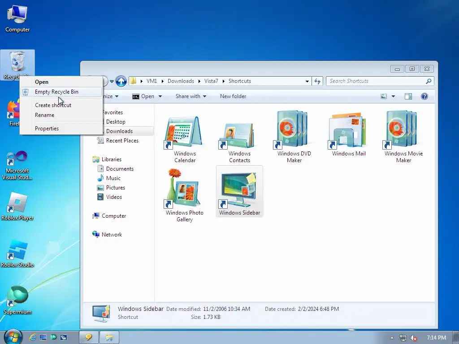459x344 pixels.
Task: Expand the Change your view options arrow
Action: (x=393, y=96)
